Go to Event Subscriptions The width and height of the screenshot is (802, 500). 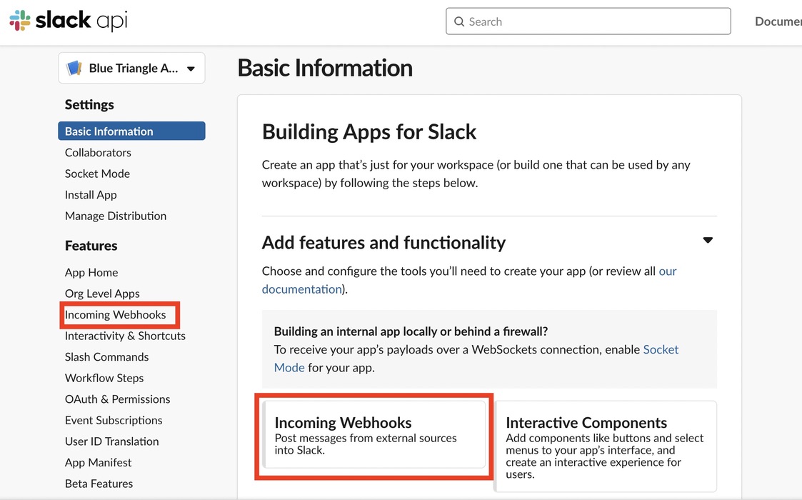[114, 420]
